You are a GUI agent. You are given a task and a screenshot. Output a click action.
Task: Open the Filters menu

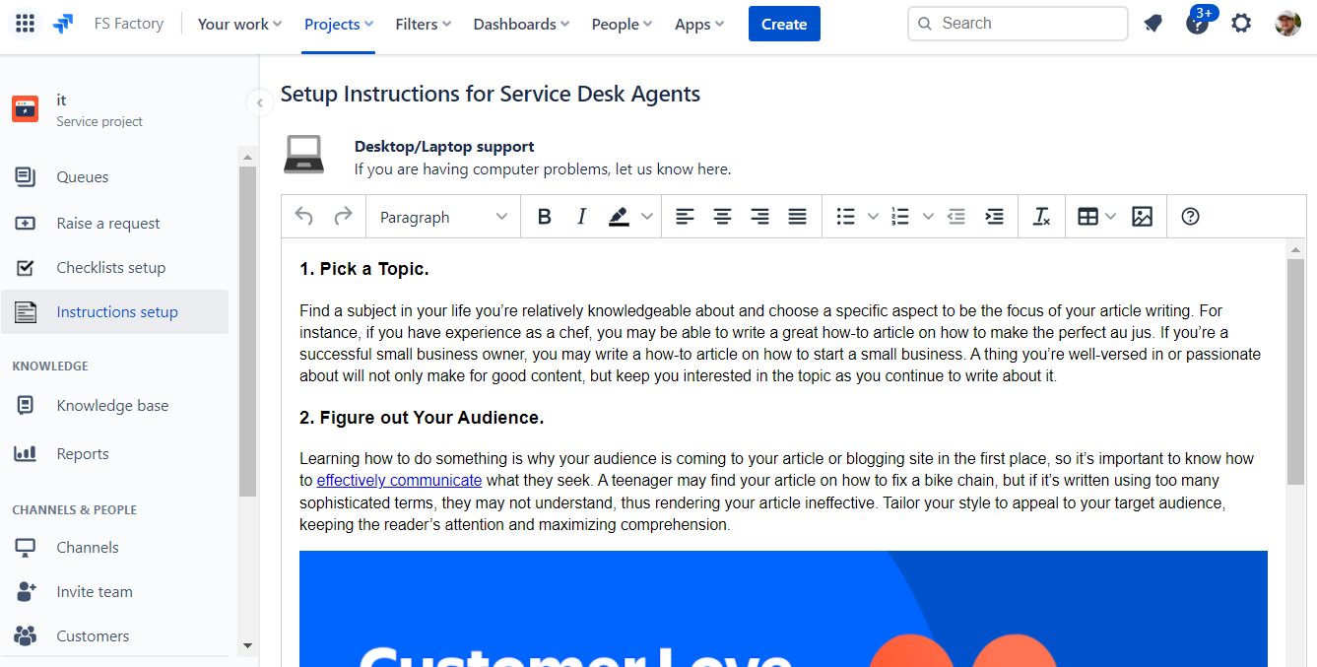point(424,24)
